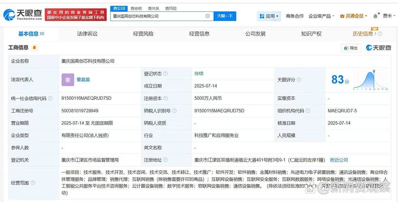Image resolution: width=398 pixels, height=202 pixels.
Task: Select the 查老板 search tab
Action: pyautogui.click(x=136, y=8)
